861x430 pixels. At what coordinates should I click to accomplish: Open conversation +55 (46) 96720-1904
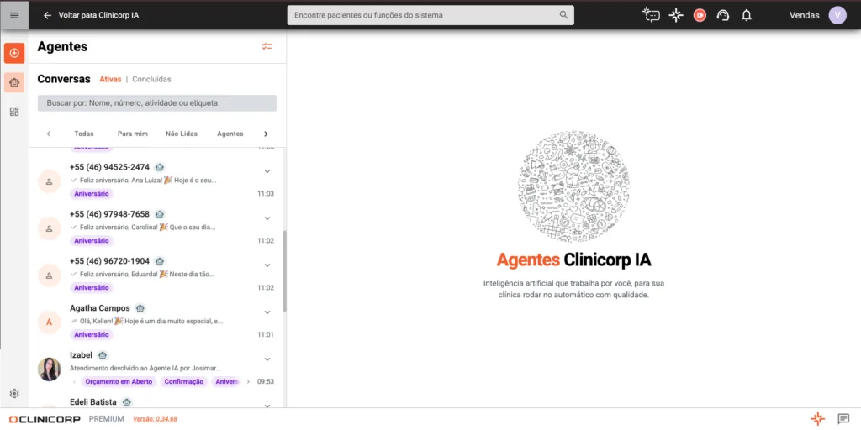(156, 275)
